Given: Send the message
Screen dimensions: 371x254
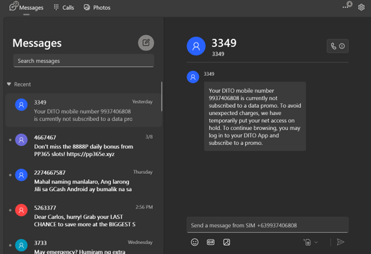Looking at the screenshot, I should (x=340, y=242).
